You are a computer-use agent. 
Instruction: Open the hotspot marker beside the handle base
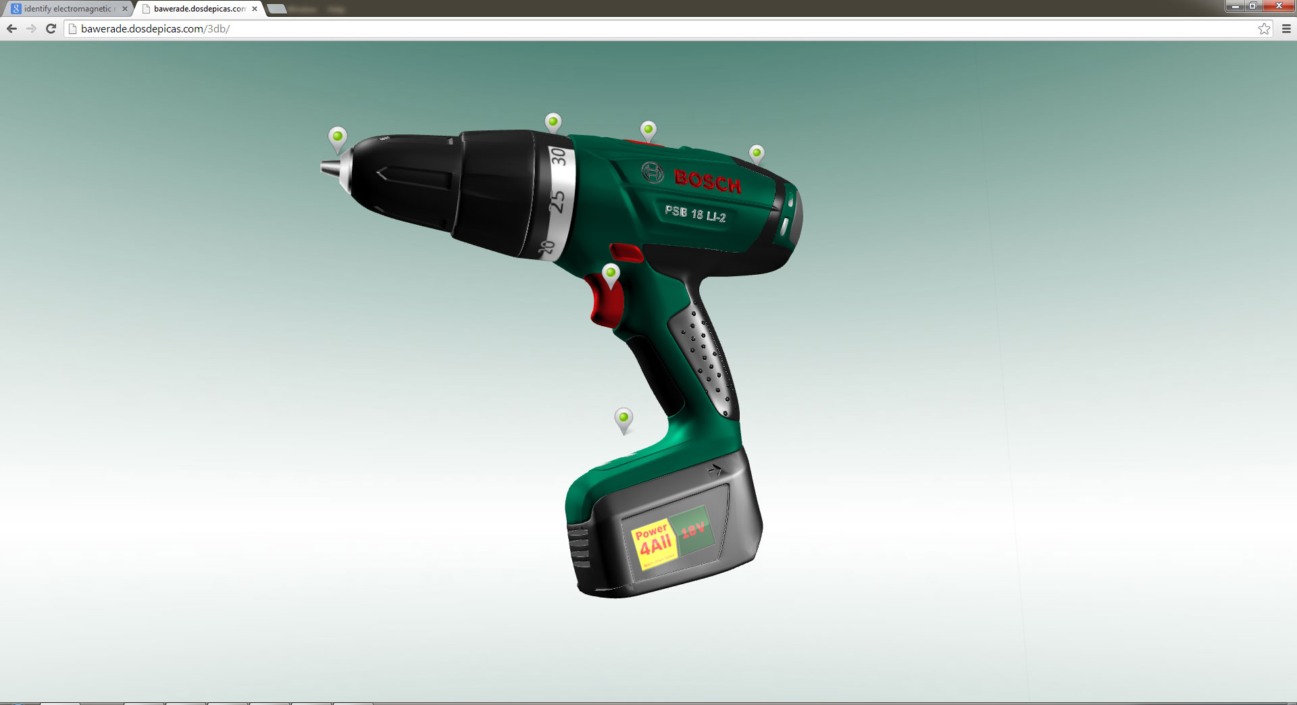pyautogui.click(x=624, y=419)
